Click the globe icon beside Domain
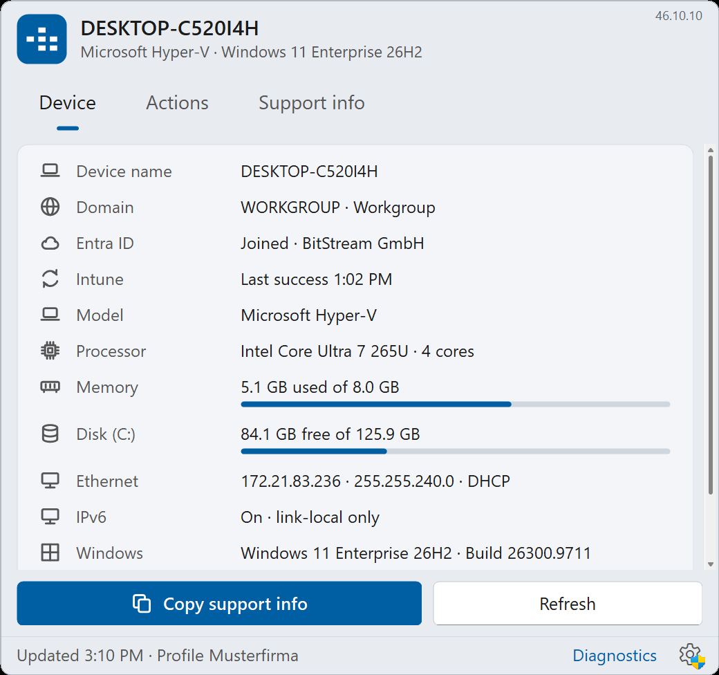 (50, 207)
